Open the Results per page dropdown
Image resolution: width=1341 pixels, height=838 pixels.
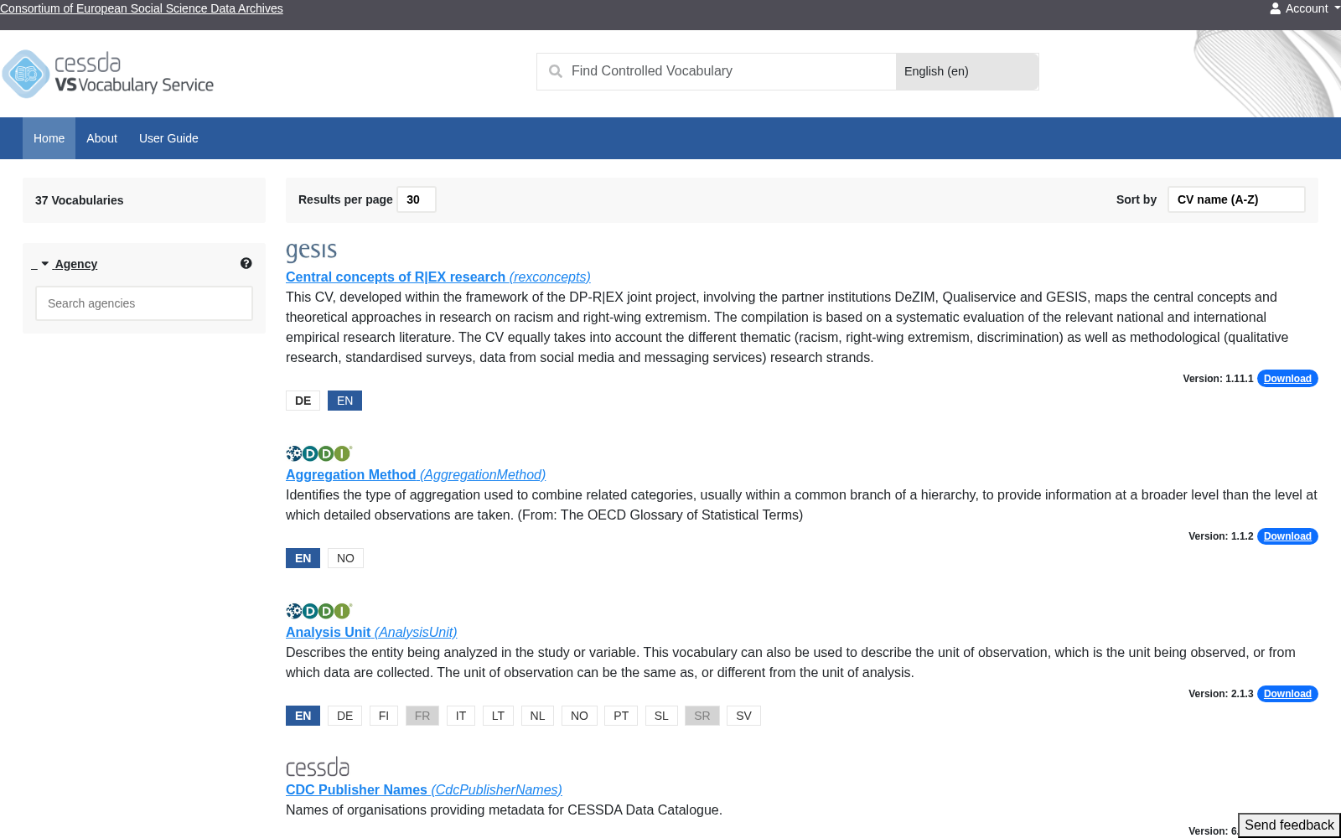pos(416,199)
